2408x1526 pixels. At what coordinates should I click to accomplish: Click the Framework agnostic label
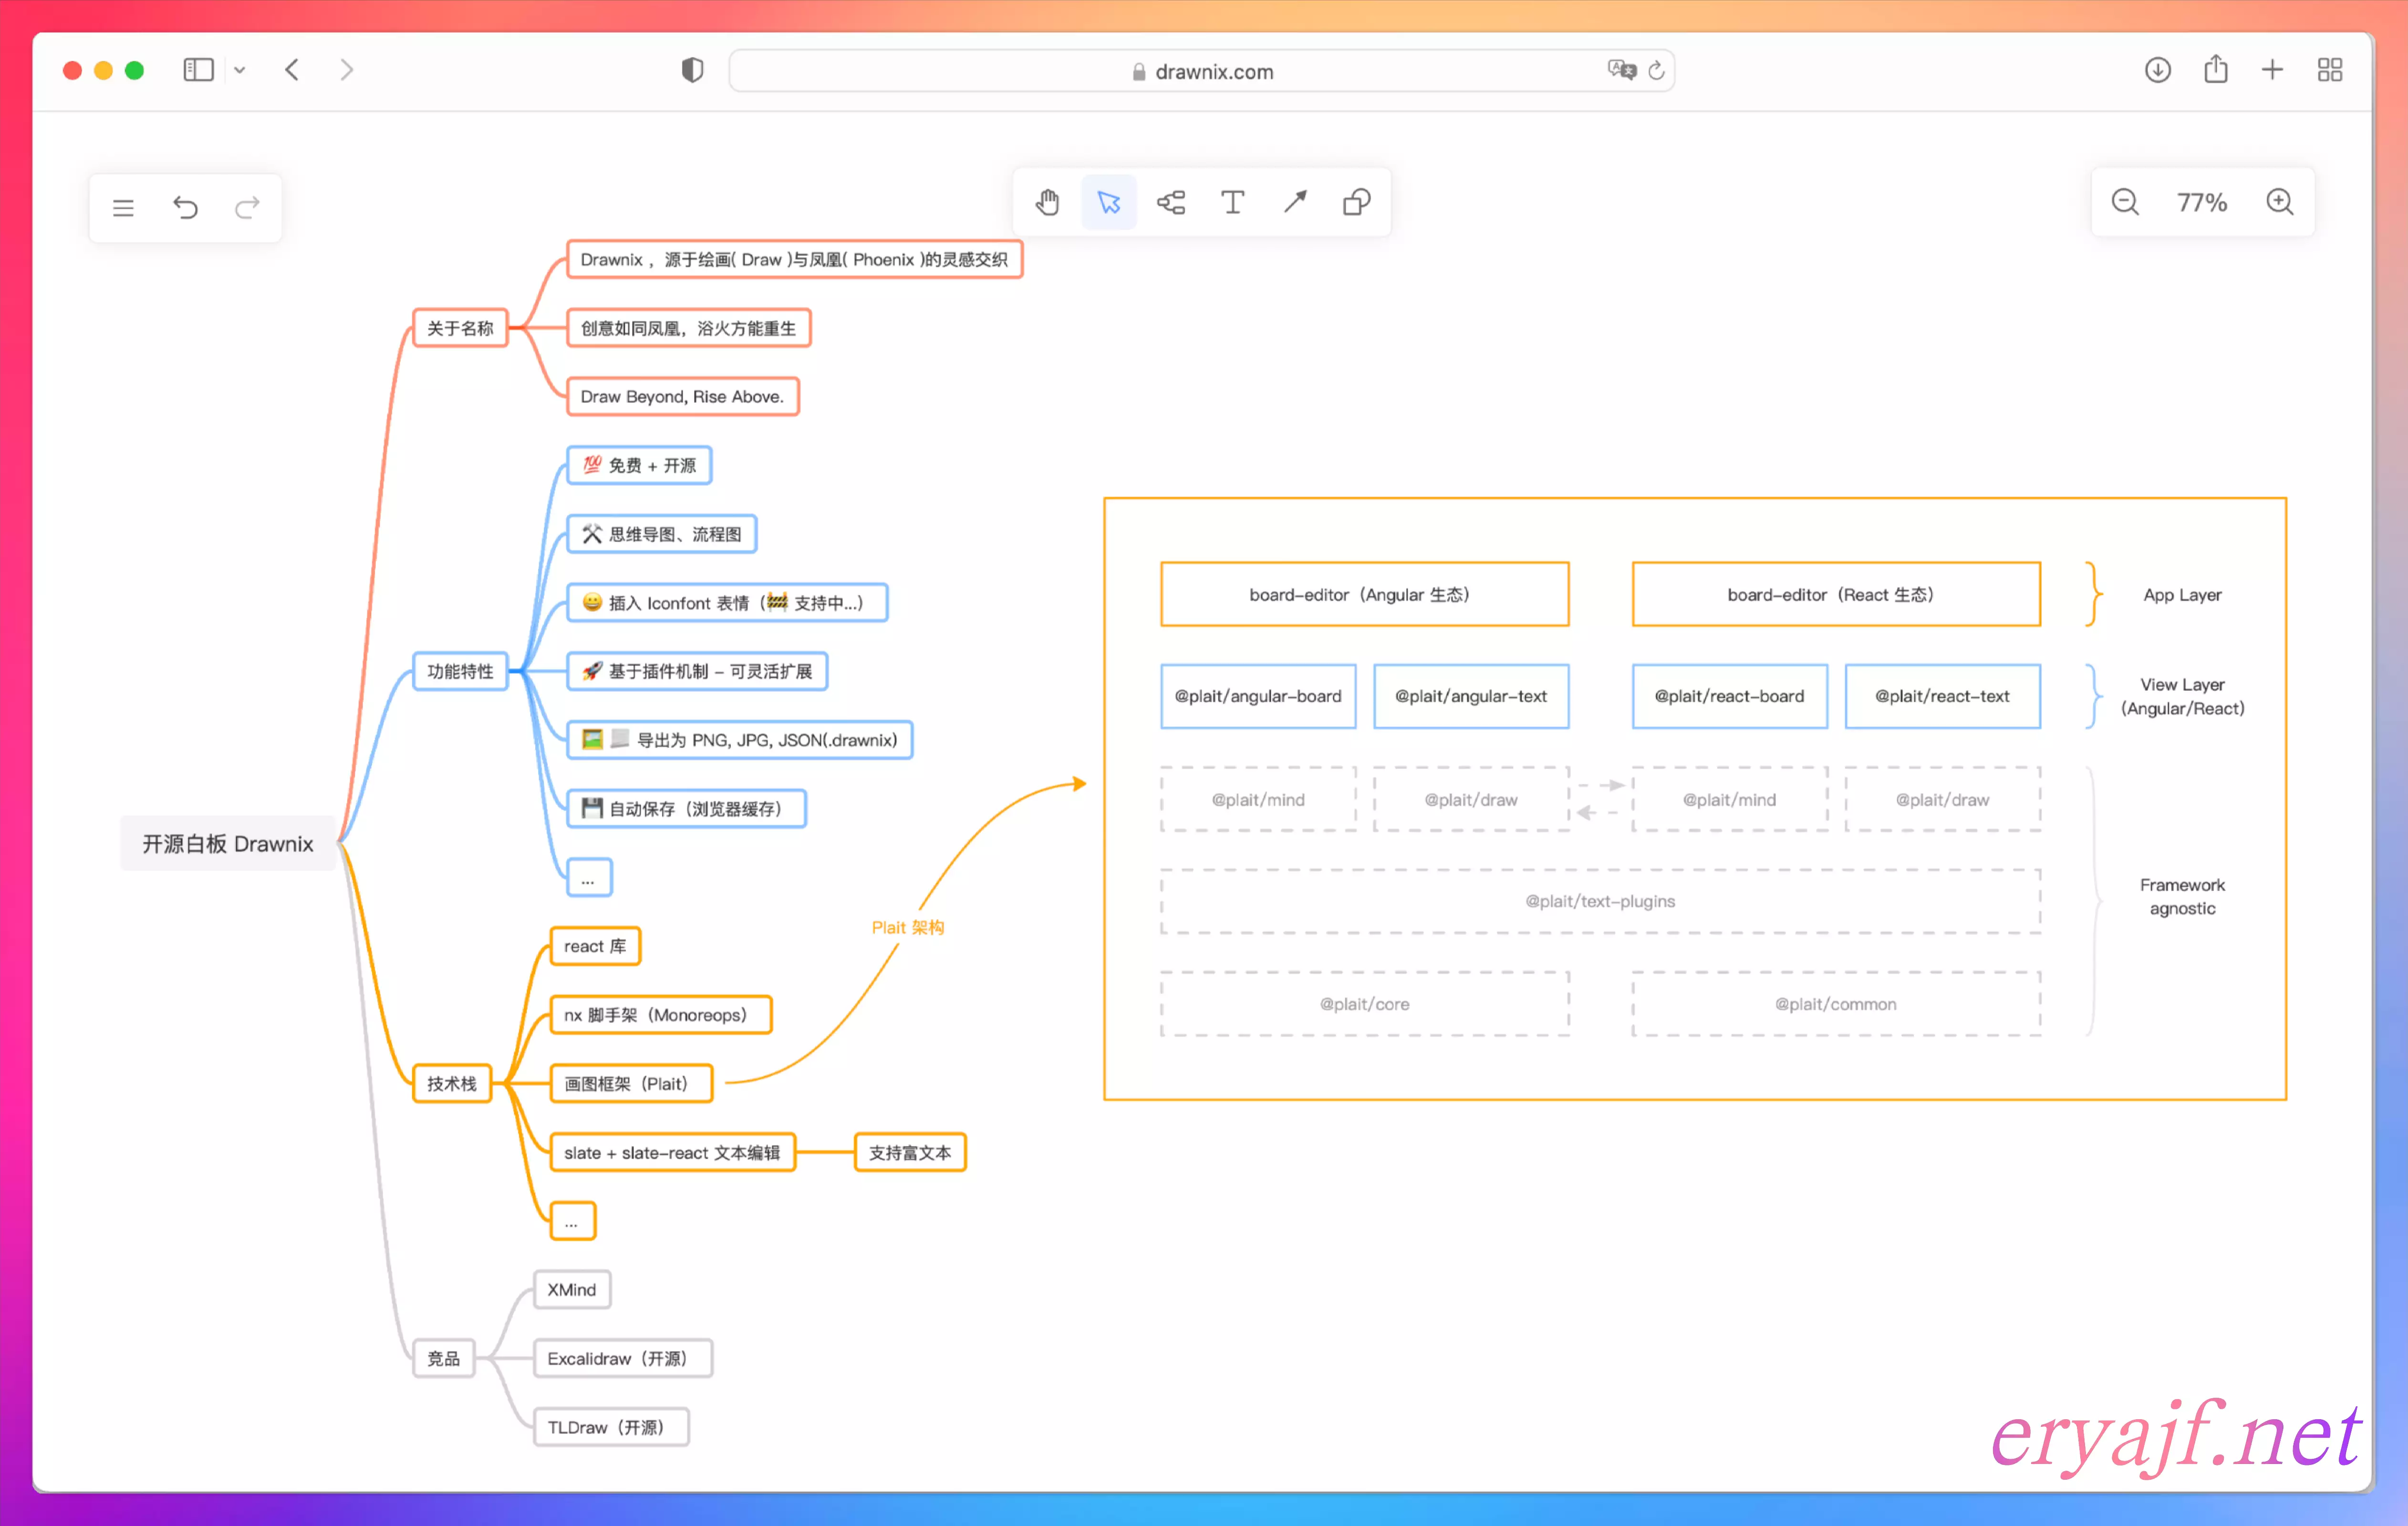2183,897
